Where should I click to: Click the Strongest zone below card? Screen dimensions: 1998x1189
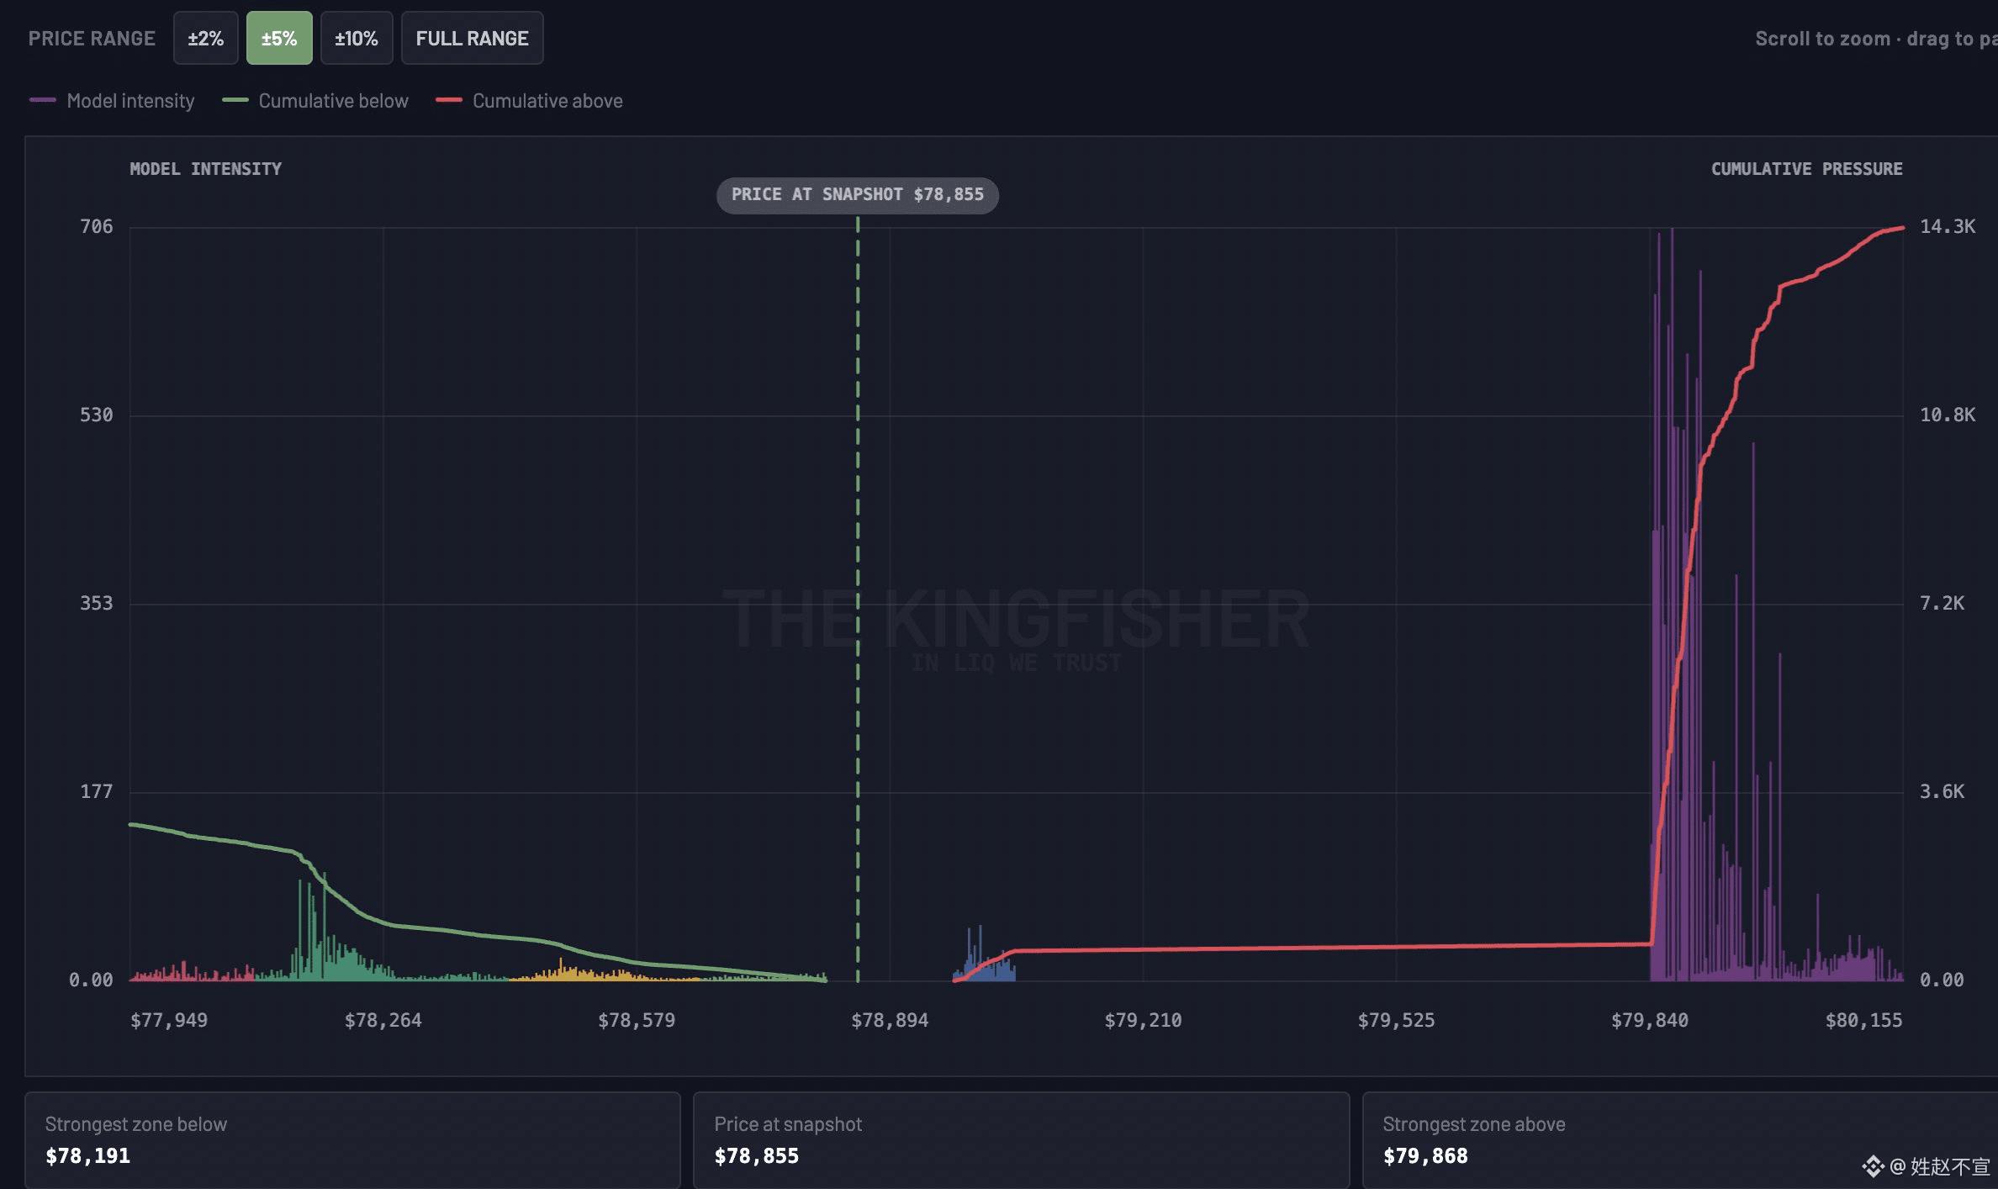(x=352, y=1140)
